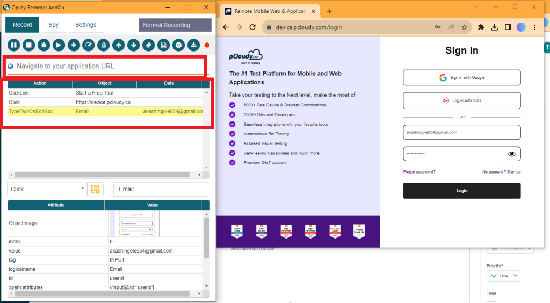The height and width of the screenshot is (303, 550).
Task: Add a new step with plus icon
Action: 74,45
